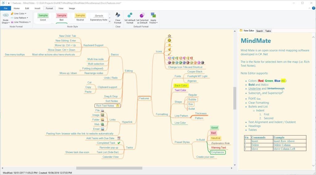The image size is (316, 175).
Task: Select the star icon node
Action: (x=169, y=45)
